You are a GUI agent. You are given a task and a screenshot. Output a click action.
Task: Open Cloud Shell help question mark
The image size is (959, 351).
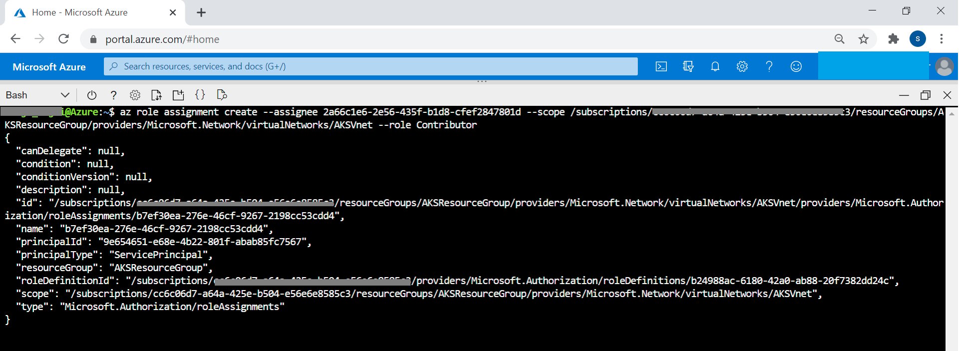(114, 95)
